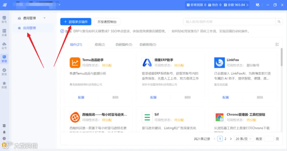Screen dimensions: 287x151
Task: Go to page 2 in pagination
Action: click(x=225, y=139)
